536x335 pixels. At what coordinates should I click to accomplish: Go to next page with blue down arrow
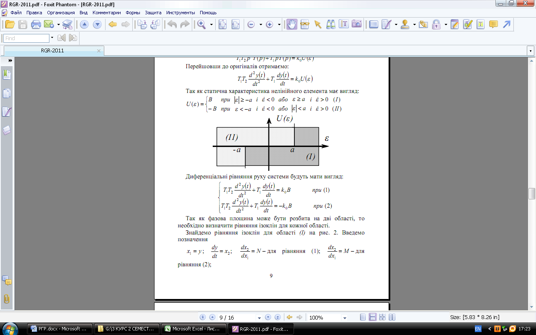97,24
